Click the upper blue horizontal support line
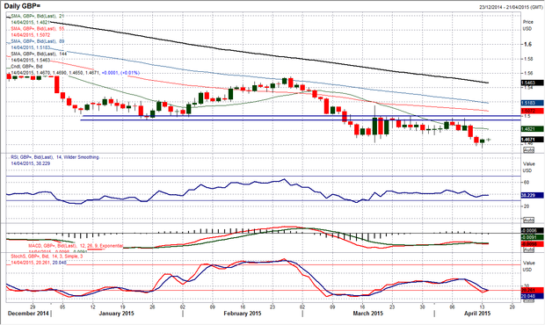The width and height of the screenshot is (545, 325). tap(302, 116)
